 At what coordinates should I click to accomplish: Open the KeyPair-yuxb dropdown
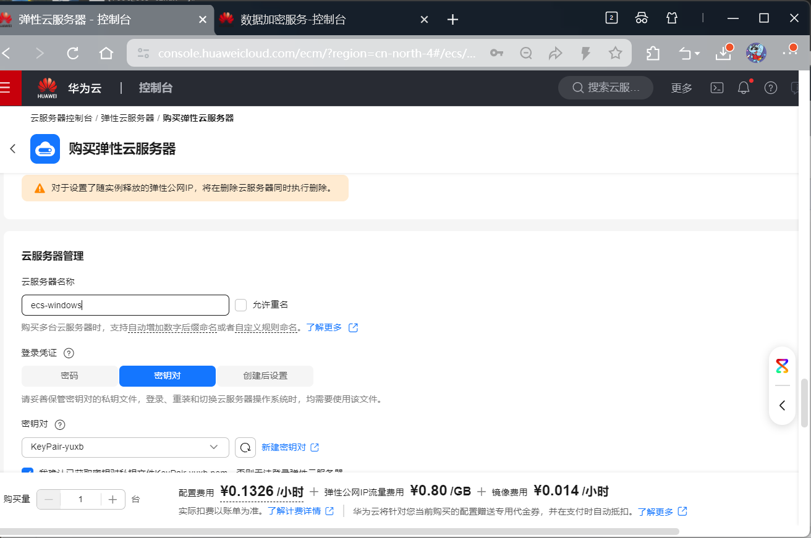click(125, 447)
